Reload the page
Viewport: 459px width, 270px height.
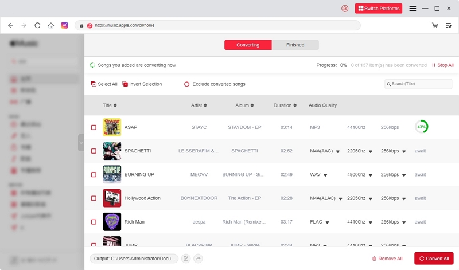coord(37,25)
